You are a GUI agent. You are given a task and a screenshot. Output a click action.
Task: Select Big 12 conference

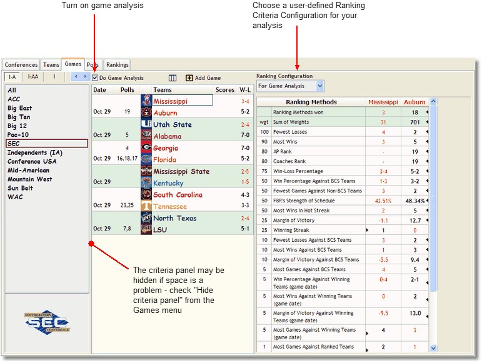18,126
